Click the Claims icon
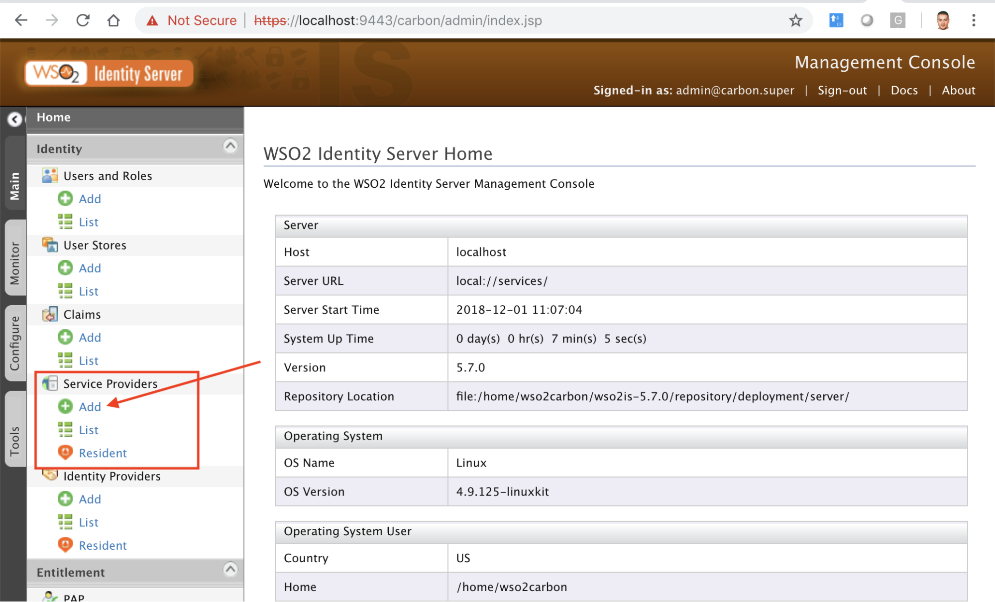This screenshot has height=602, width=995. click(x=50, y=314)
